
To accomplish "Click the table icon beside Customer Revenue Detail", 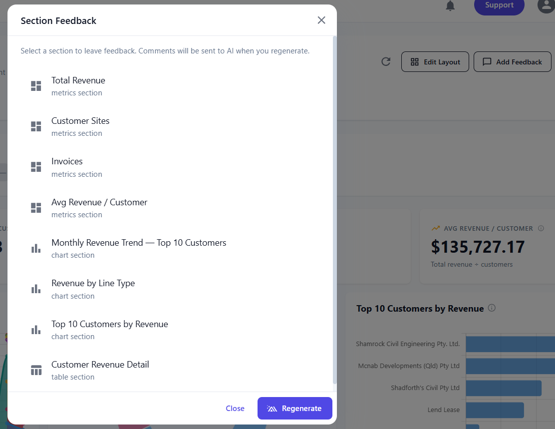I will (x=36, y=370).
